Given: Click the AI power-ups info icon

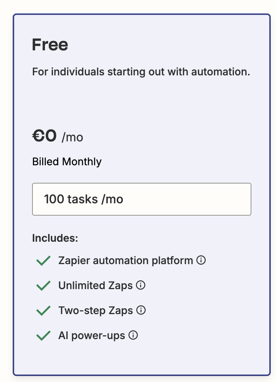Looking at the screenshot, I should [x=133, y=335].
